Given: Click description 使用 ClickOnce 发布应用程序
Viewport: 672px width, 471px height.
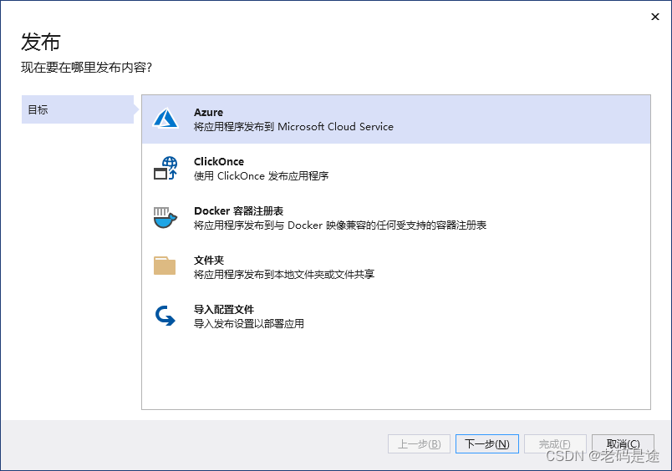Looking at the screenshot, I should click(261, 176).
